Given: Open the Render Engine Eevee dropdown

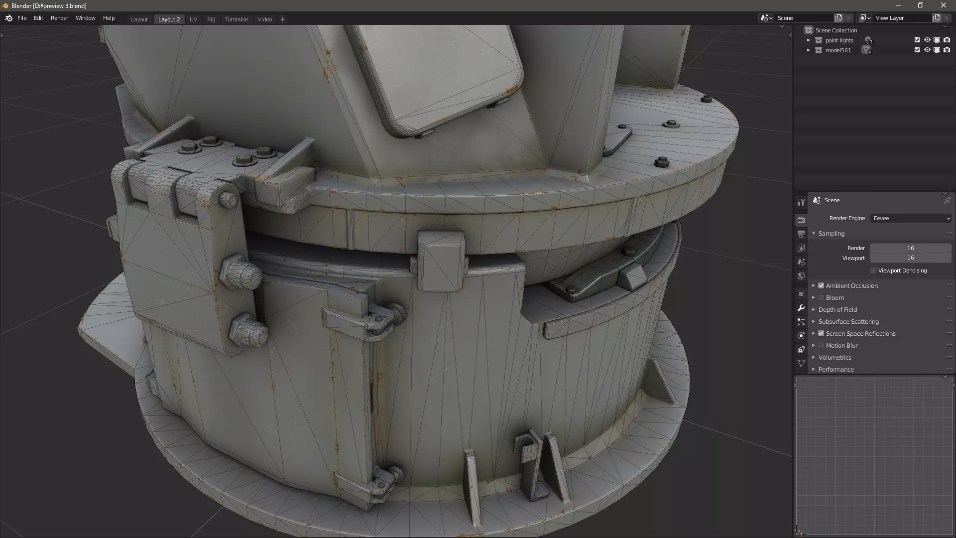Looking at the screenshot, I should pos(911,218).
